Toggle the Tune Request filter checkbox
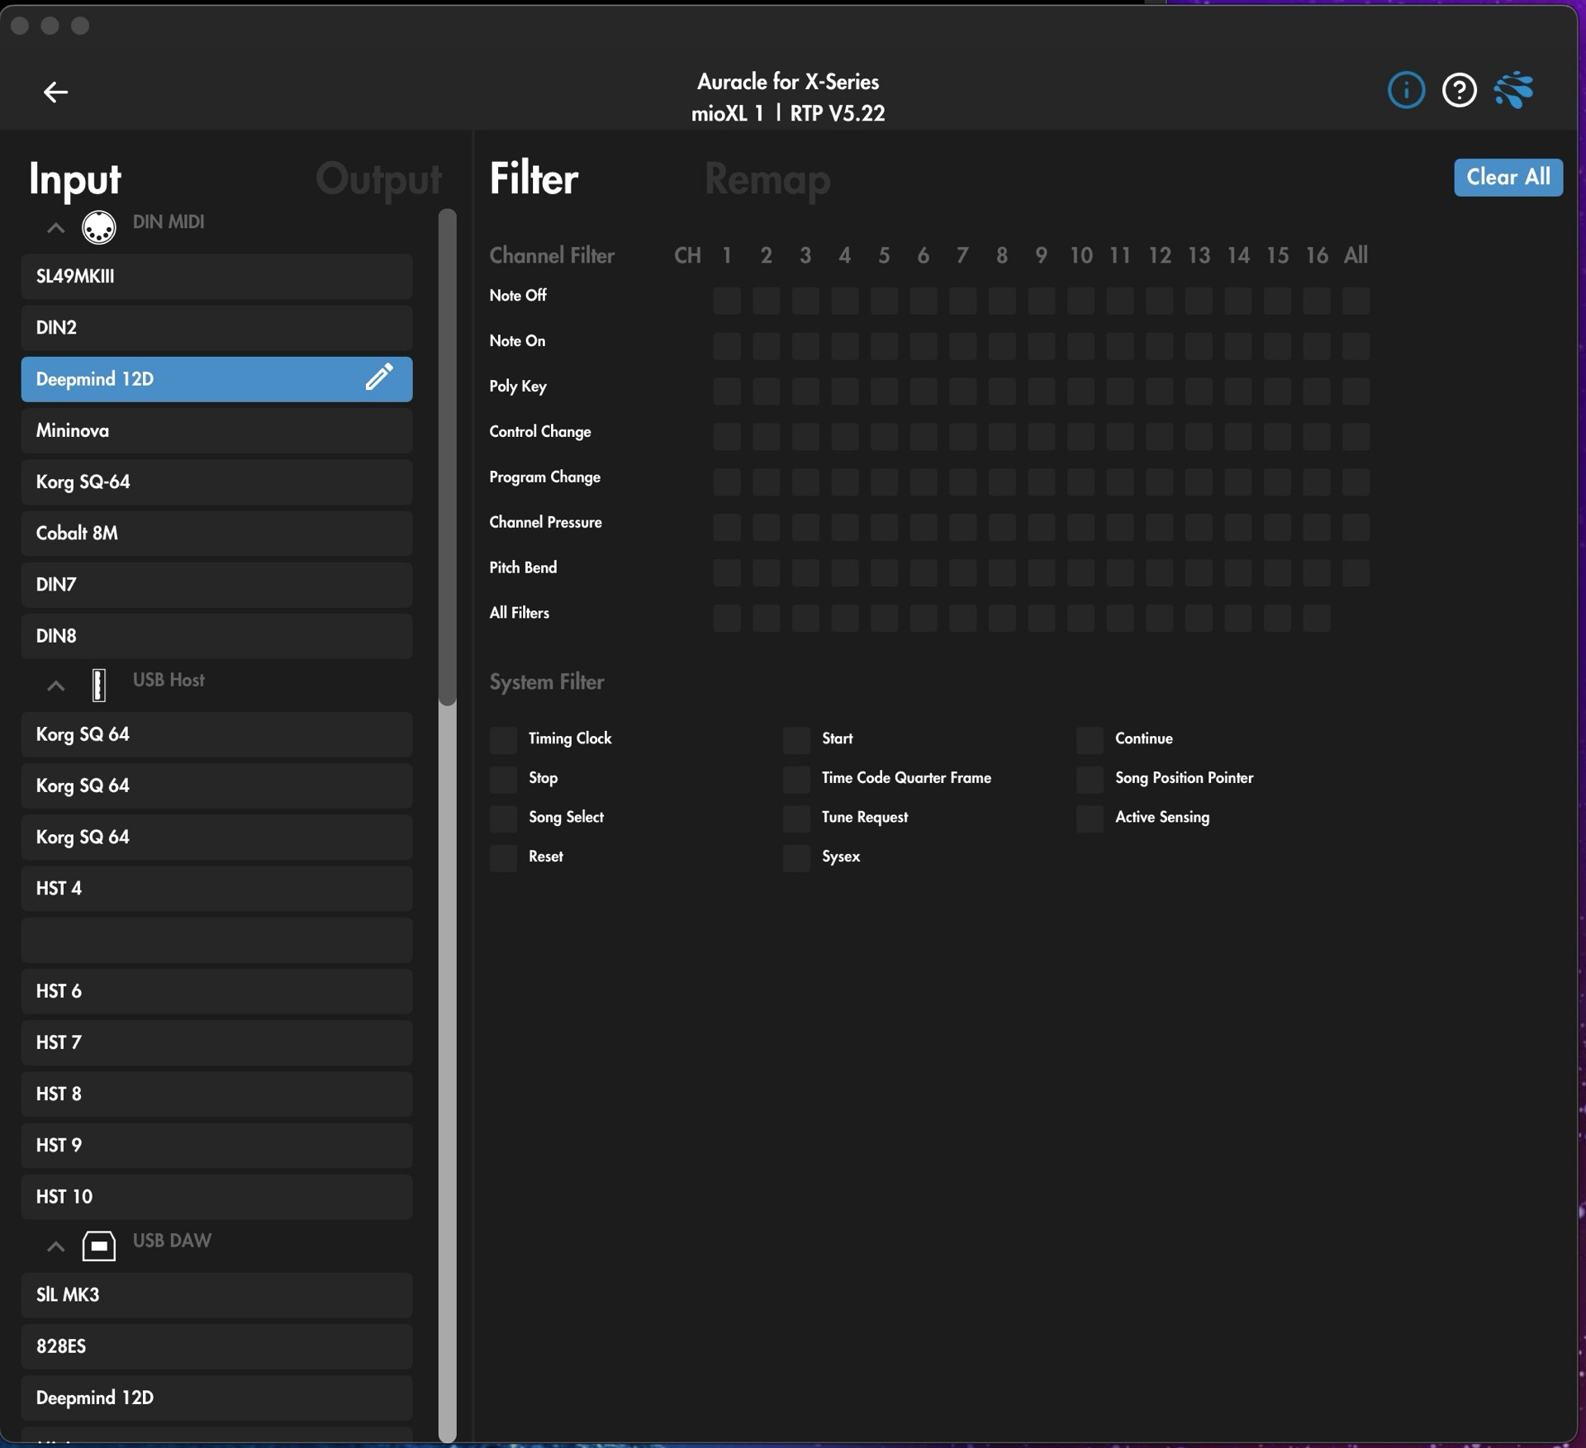 pos(796,819)
